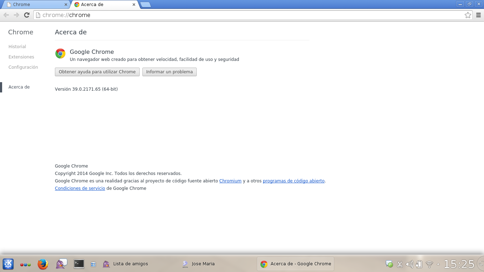Click 'Informar un problema' button
Viewport: 484px width, 272px height.
pyautogui.click(x=169, y=72)
